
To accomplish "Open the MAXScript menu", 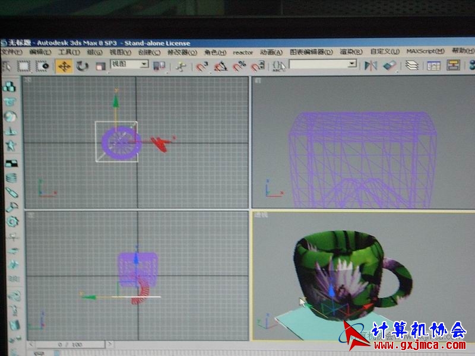I will 425,52.
